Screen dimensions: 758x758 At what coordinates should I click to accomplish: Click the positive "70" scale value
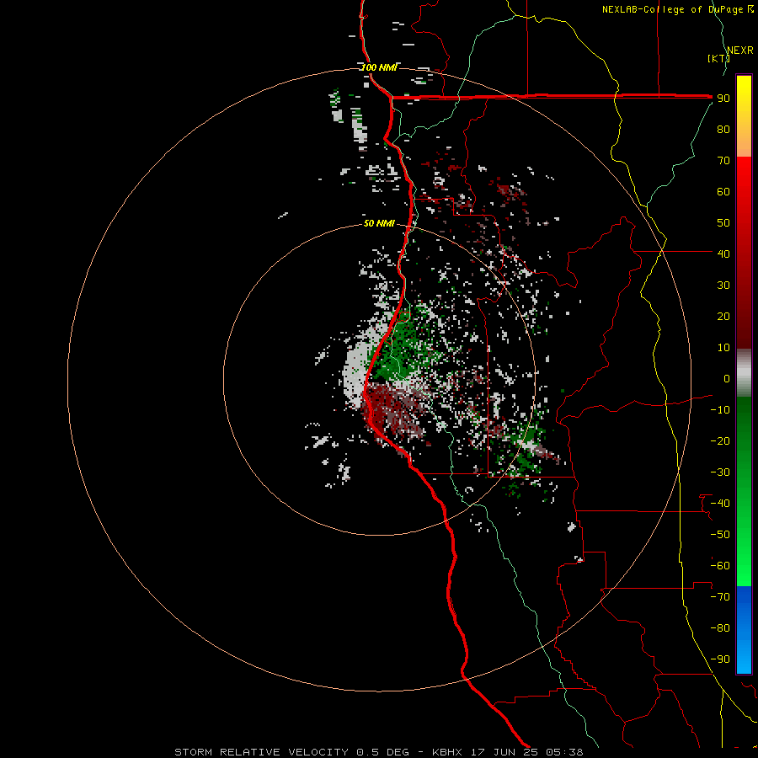coord(723,161)
